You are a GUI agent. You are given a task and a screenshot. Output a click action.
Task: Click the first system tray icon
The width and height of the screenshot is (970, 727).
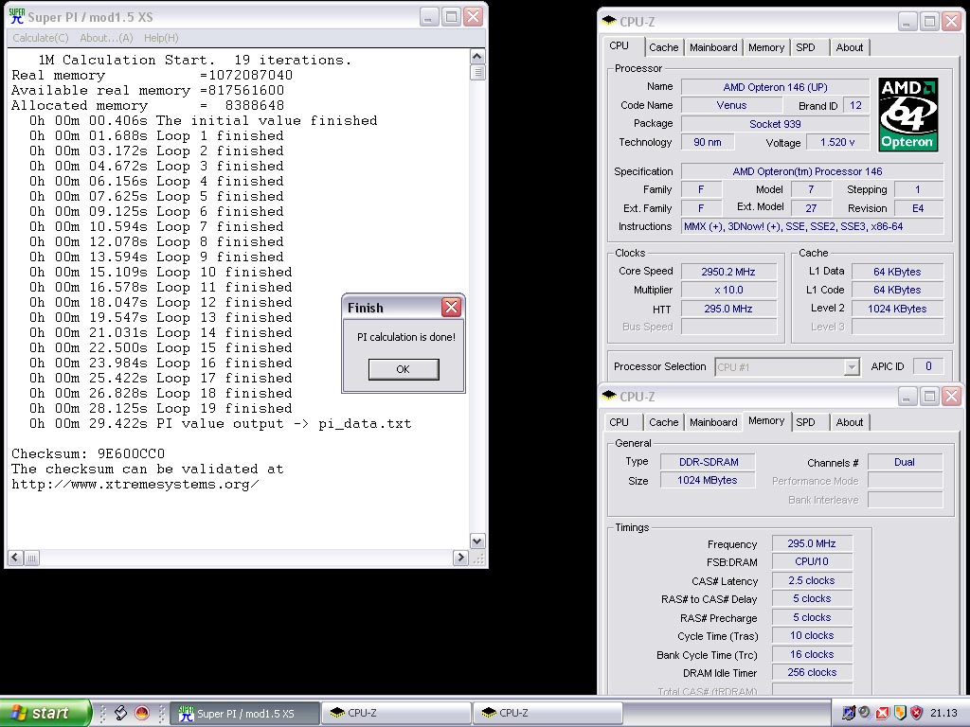(849, 713)
